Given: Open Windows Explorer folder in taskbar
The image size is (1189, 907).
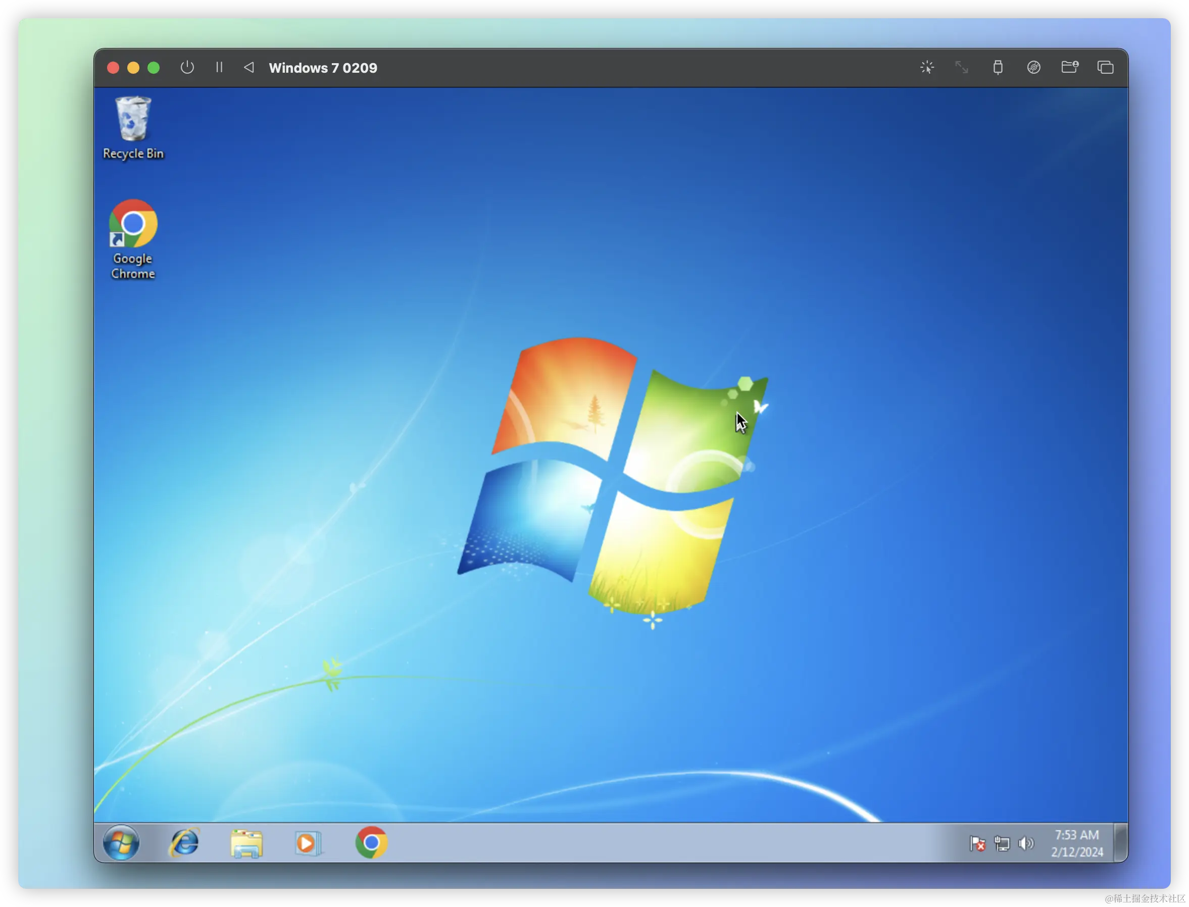Looking at the screenshot, I should pos(247,843).
